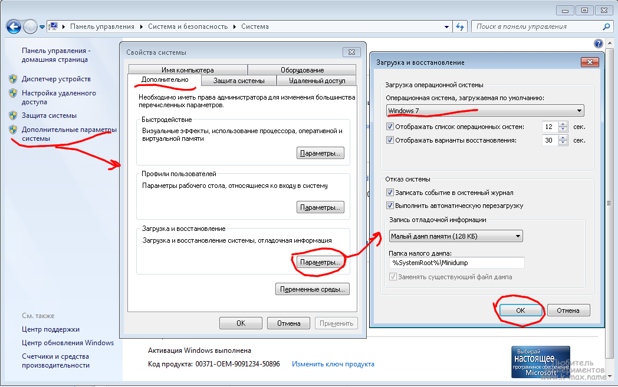Click Отмена in Свойства системы dialog

(x=288, y=323)
